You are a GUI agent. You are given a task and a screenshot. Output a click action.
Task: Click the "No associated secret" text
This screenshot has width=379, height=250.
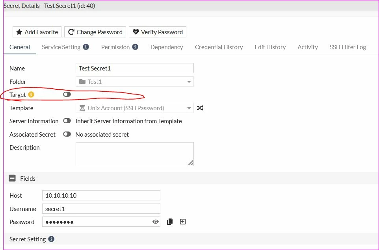[102, 134]
